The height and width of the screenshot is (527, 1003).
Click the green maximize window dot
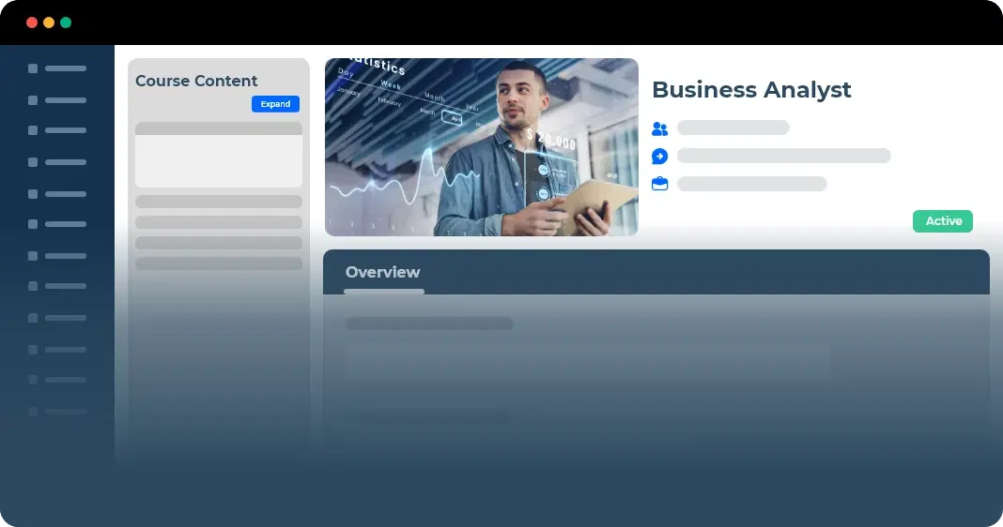(x=66, y=23)
